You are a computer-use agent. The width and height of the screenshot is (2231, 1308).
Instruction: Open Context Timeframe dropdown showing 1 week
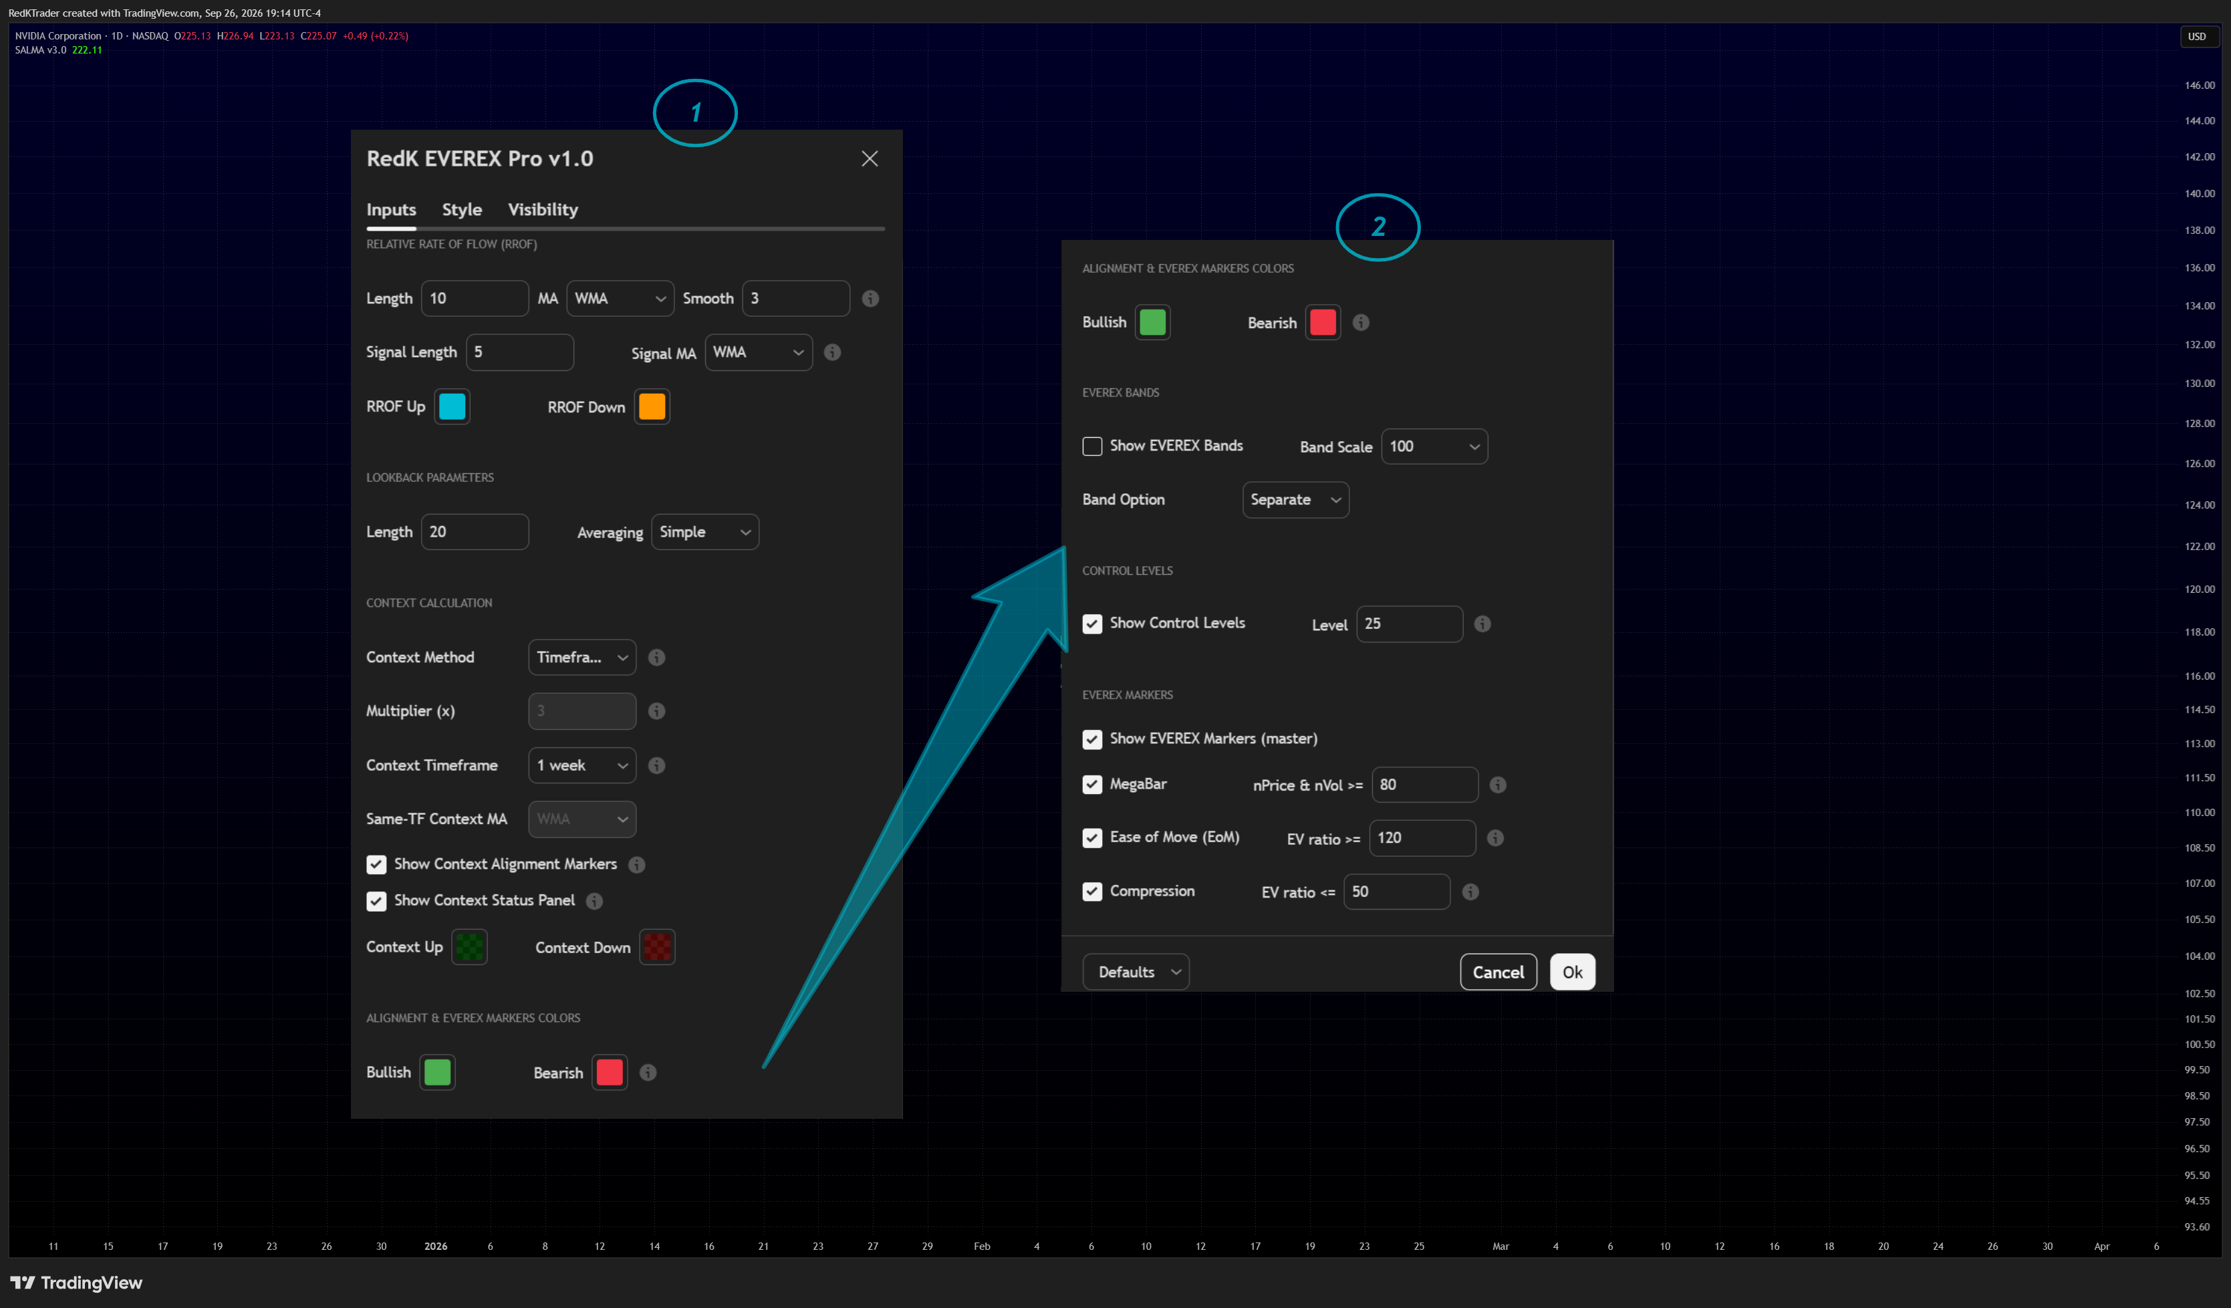pos(581,765)
